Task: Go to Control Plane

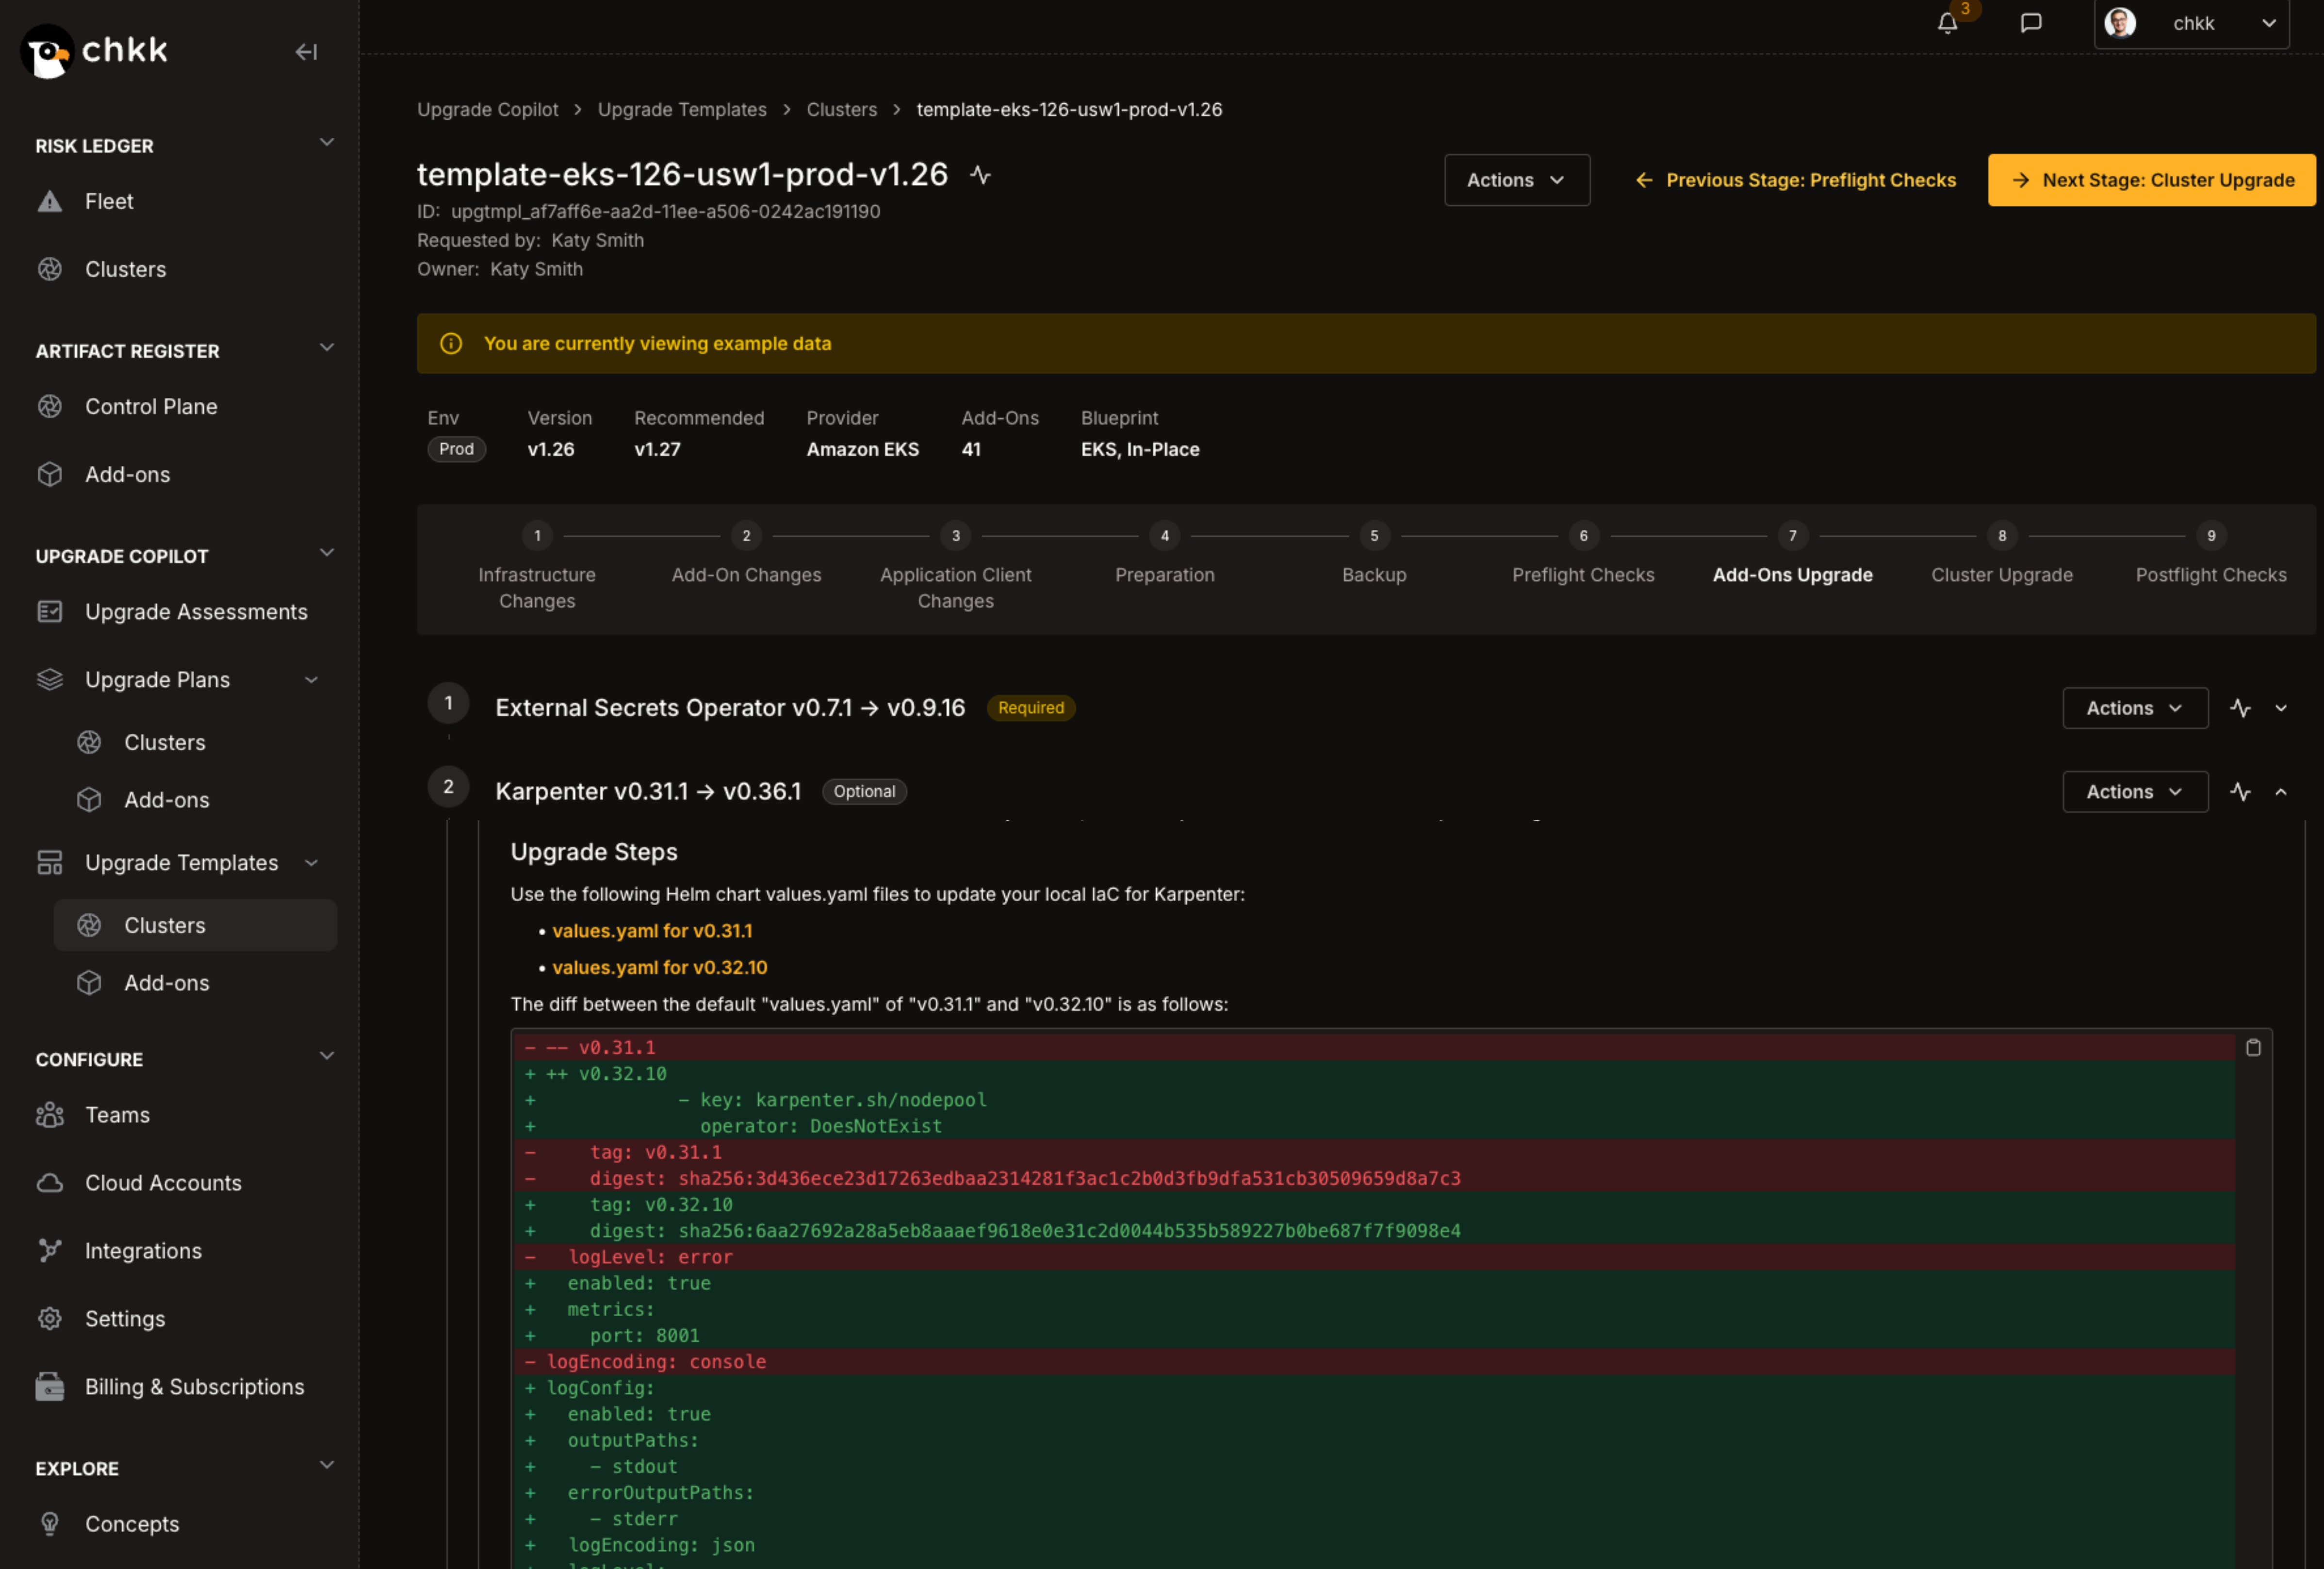Action: pyautogui.click(x=151, y=407)
